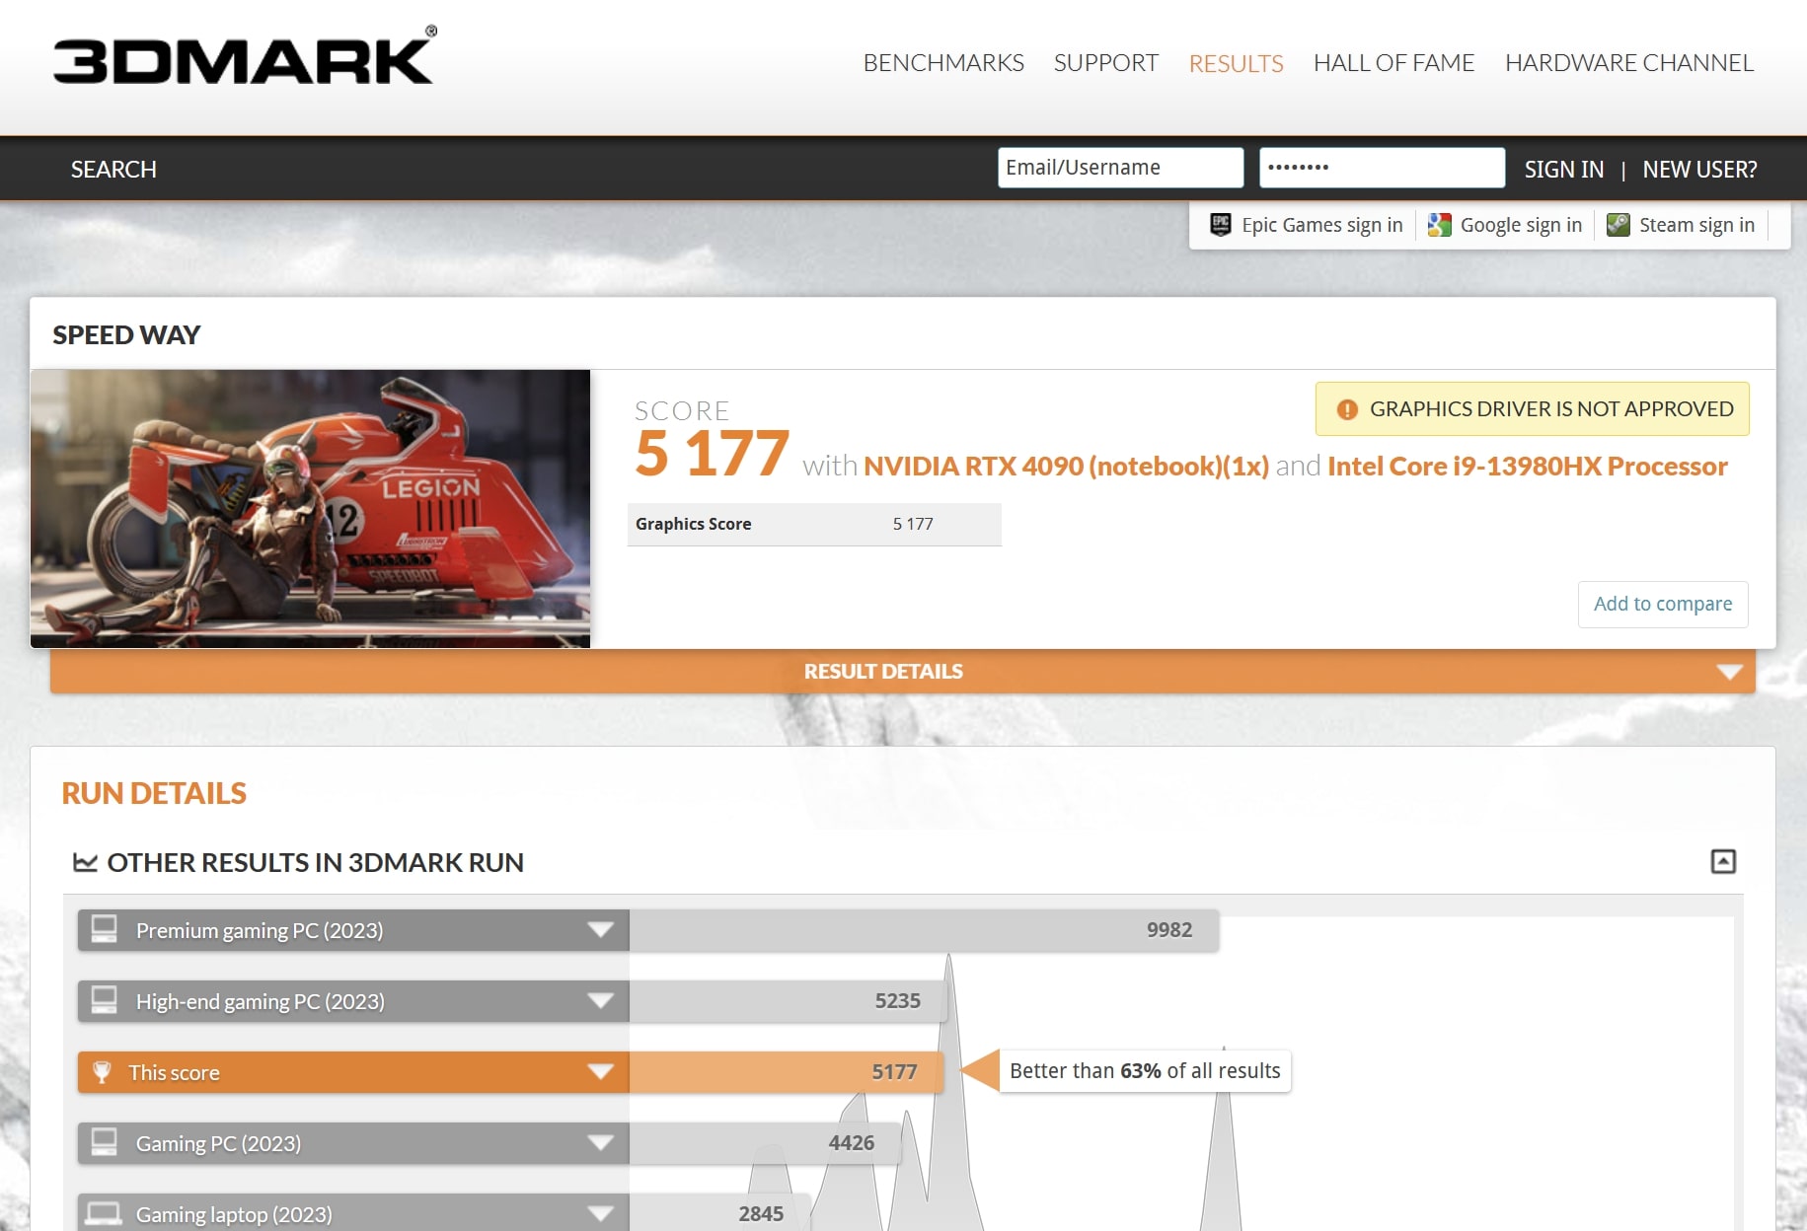Click the Gaming PC score bar 4426
This screenshot has width=1807, height=1231.
(x=765, y=1143)
